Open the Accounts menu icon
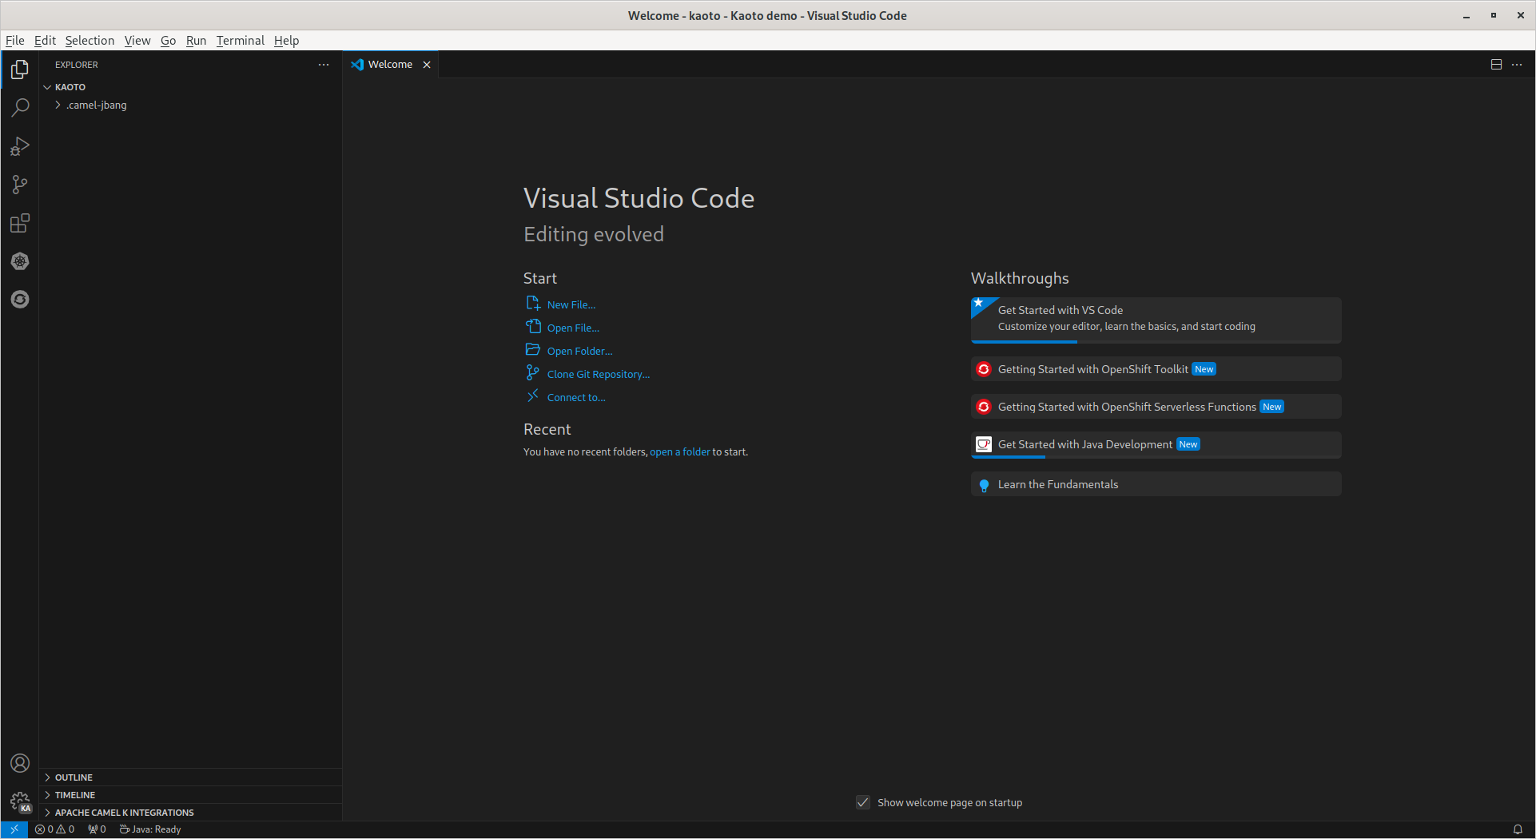This screenshot has width=1536, height=839. [20, 763]
